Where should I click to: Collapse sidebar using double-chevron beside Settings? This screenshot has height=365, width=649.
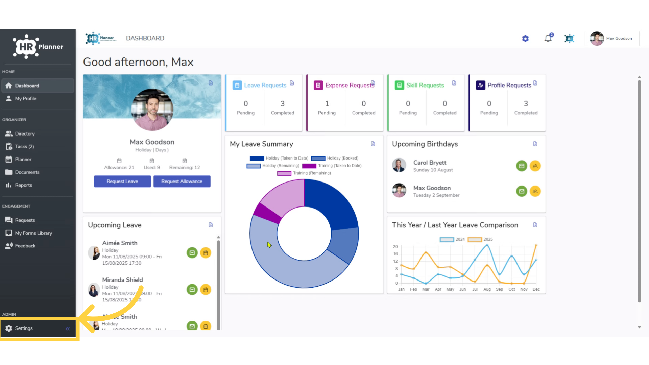pyautogui.click(x=68, y=329)
